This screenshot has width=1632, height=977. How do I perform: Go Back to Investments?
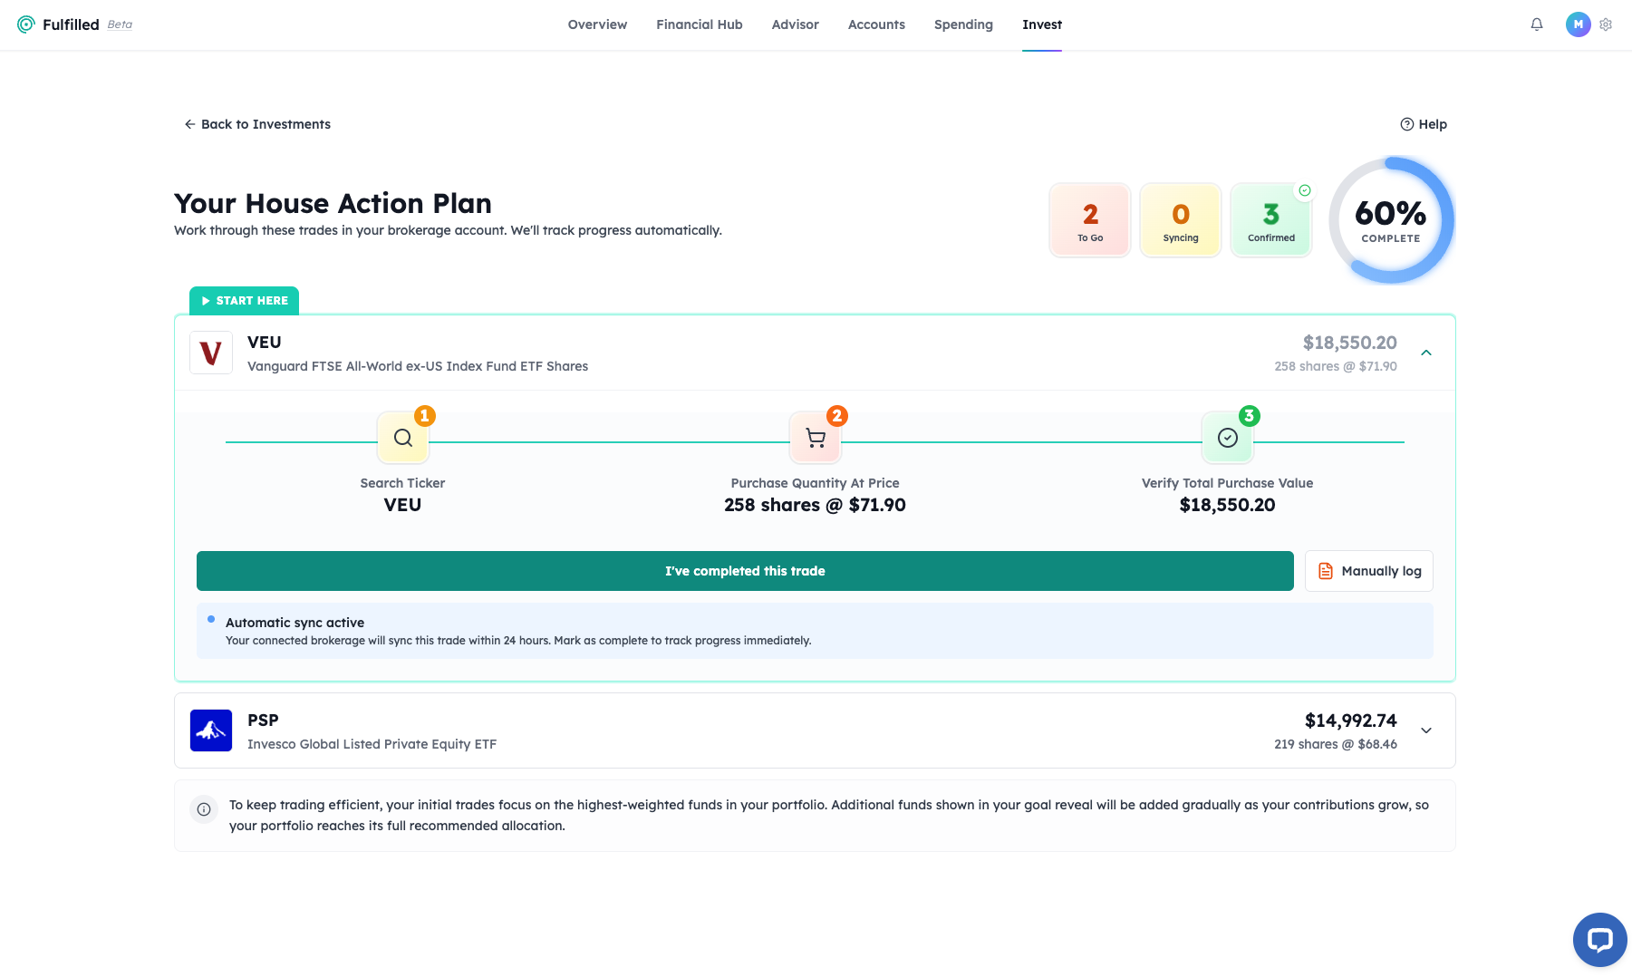pyautogui.click(x=257, y=124)
